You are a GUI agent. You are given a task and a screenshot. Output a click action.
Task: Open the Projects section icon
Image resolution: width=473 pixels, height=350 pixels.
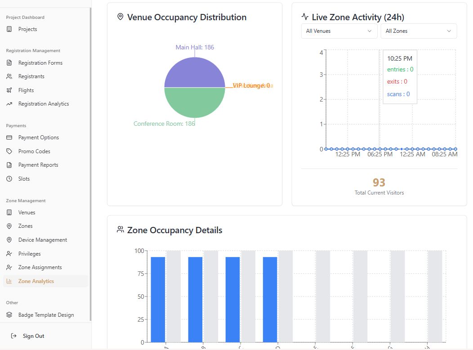[x=9, y=28]
